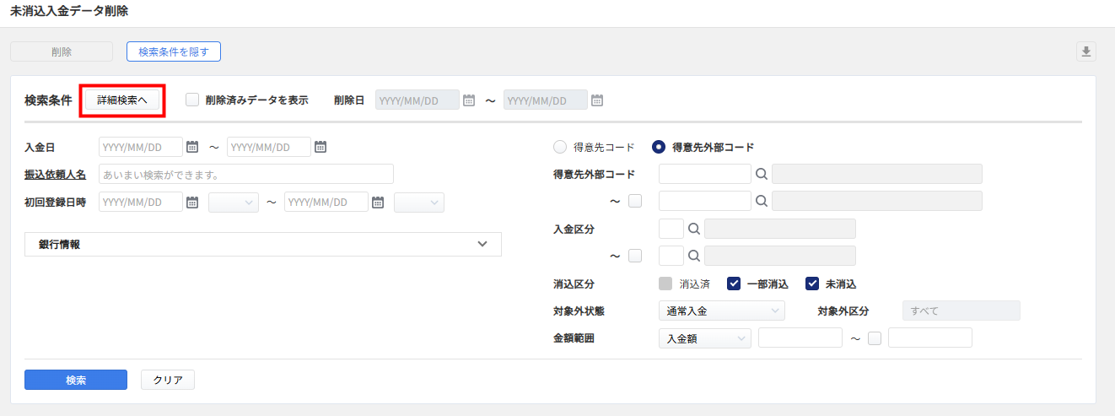The width and height of the screenshot is (1115, 416).
Task: Open calendar for 入金日 start date
Action: coord(192,147)
